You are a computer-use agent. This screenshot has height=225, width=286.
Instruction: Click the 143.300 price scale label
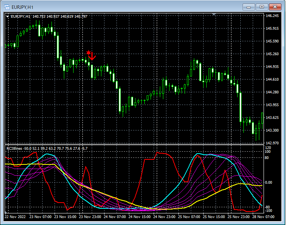[x=272, y=130]
